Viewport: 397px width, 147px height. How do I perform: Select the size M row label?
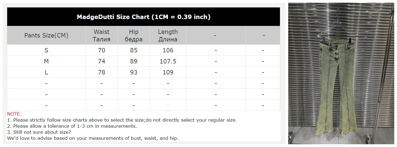pyautogui.click(x=46, y=61)
